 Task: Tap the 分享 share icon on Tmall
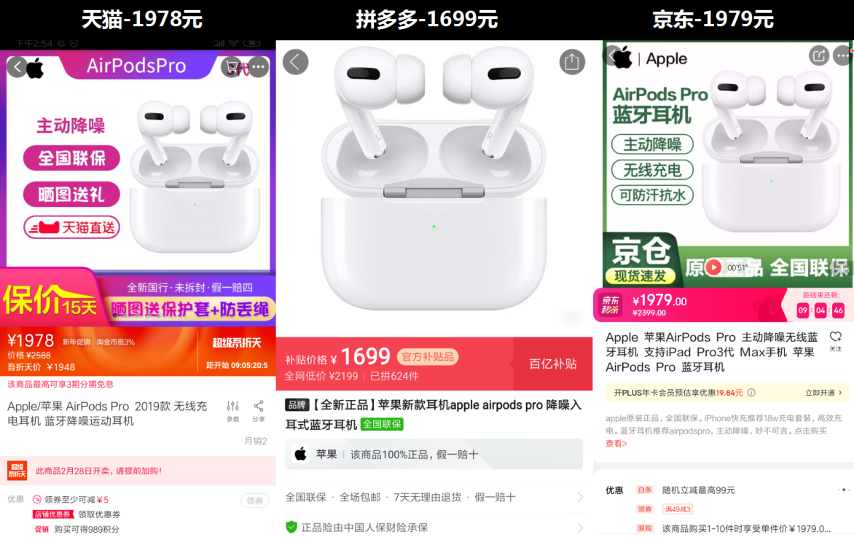(x=259, y=411)
